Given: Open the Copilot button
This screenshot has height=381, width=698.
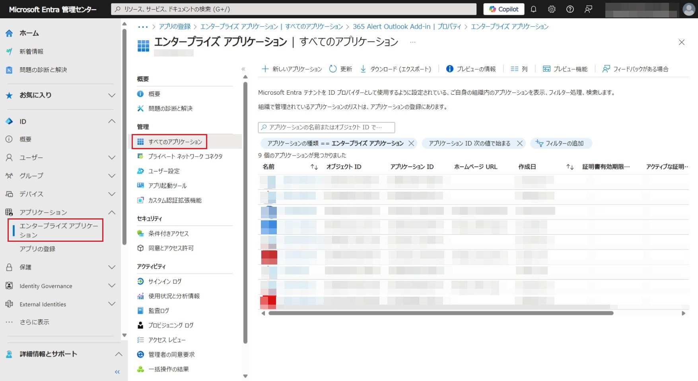Looking at the screenshot, I should [x=504, y=9].
